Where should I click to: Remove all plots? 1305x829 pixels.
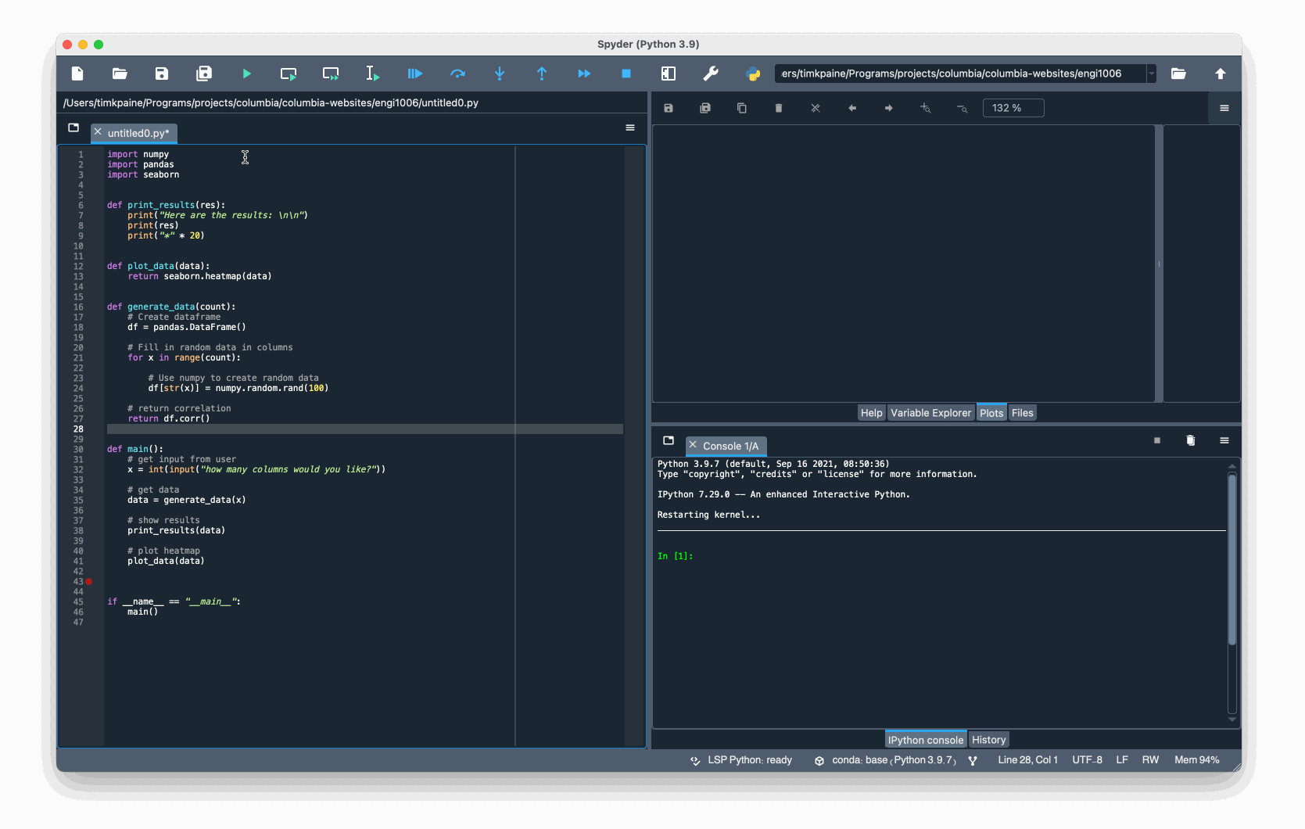coord(816,108)
